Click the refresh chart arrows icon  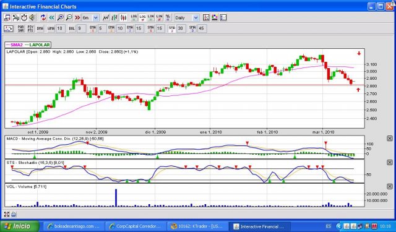43,18
